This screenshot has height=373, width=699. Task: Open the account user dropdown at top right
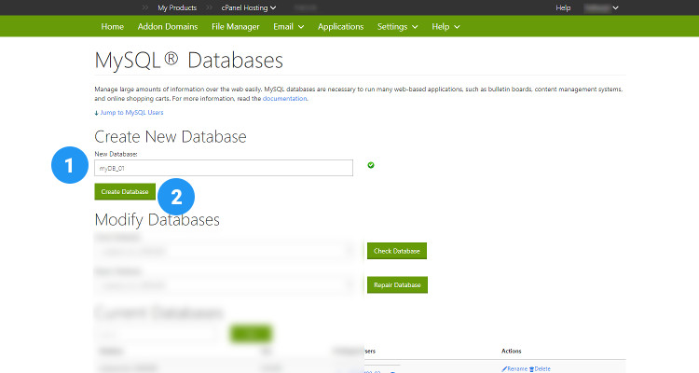pos(601,7)
